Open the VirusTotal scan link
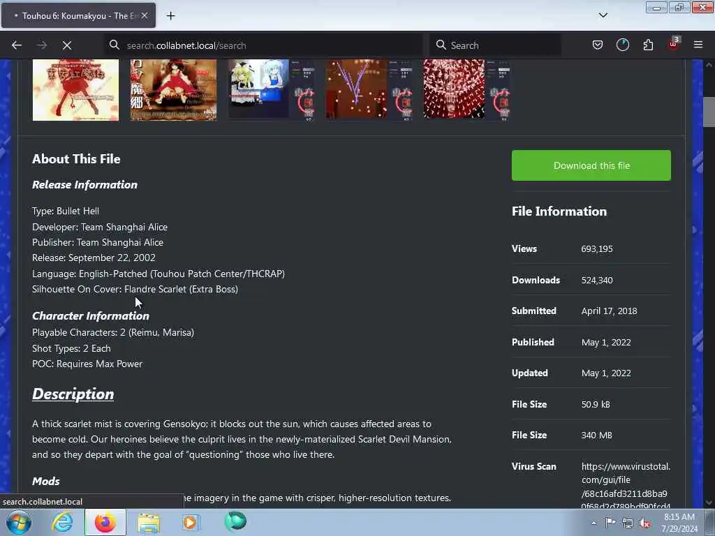Viewport: 715px width, 536px height. [625, 486]
